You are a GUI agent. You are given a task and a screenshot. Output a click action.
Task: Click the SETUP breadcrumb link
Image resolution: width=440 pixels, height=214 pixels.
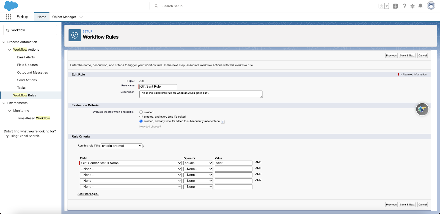87,31
